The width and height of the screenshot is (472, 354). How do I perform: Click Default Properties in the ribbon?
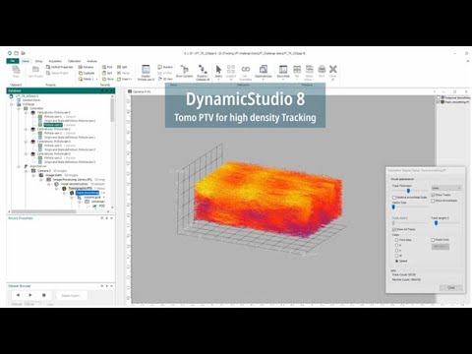point(59,67)
